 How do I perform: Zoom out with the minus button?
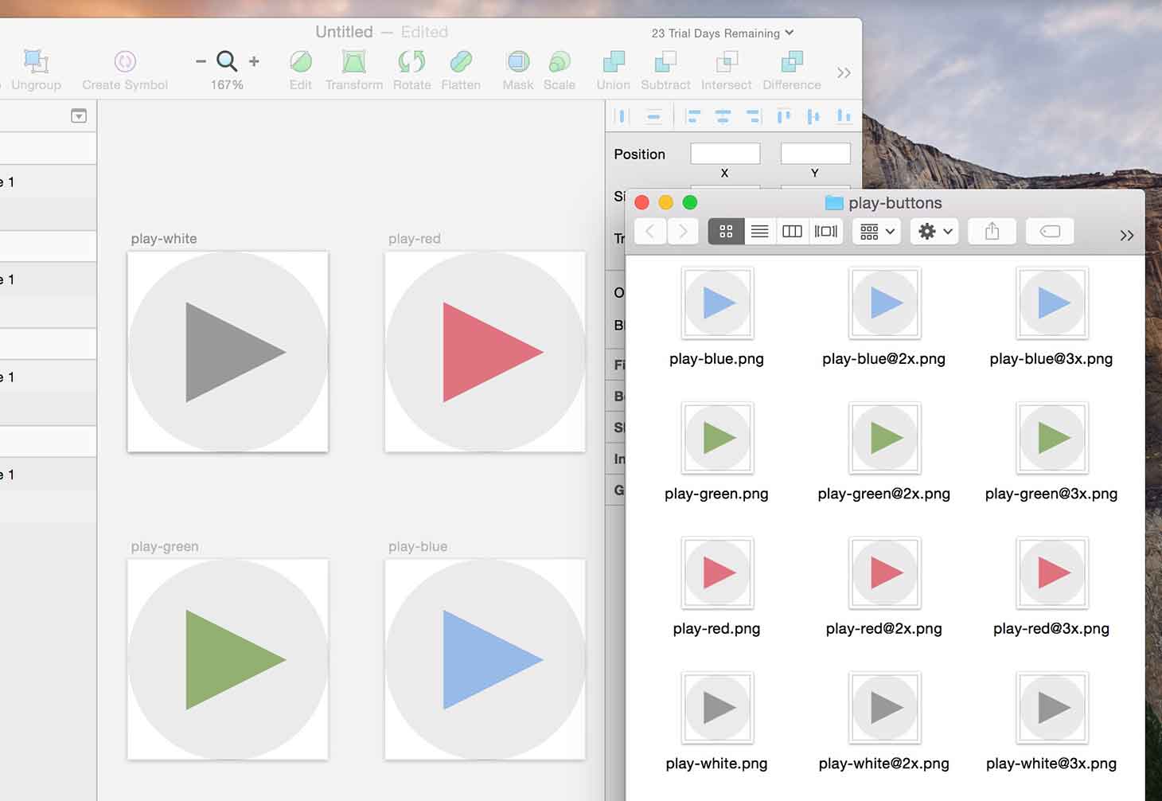click(x=201, y=61)
